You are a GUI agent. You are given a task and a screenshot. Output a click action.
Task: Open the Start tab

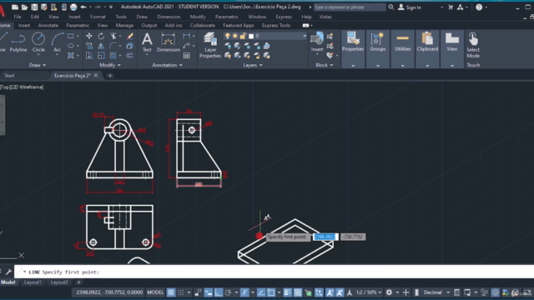[9, 76]
